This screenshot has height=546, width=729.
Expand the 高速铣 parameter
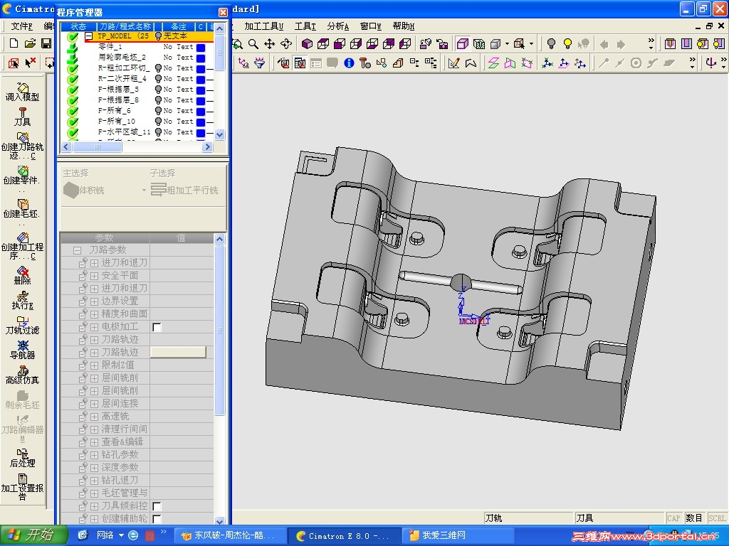(x=94, y=417)
